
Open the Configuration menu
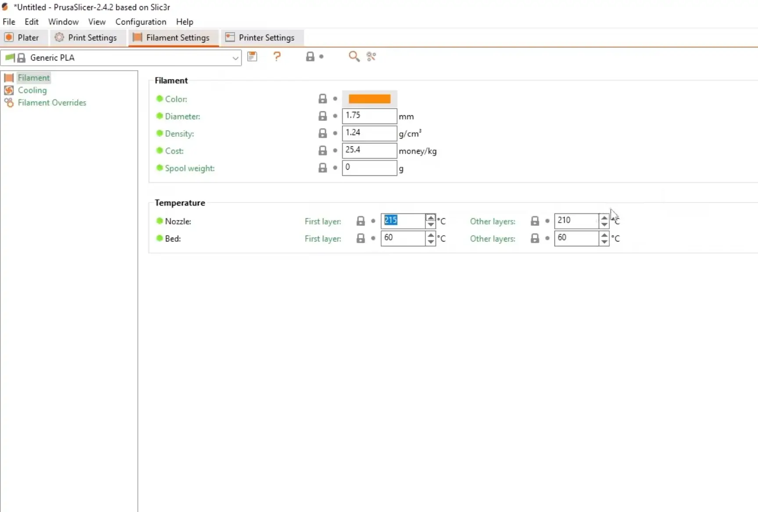pyautogui.click(x=140, y=21)
